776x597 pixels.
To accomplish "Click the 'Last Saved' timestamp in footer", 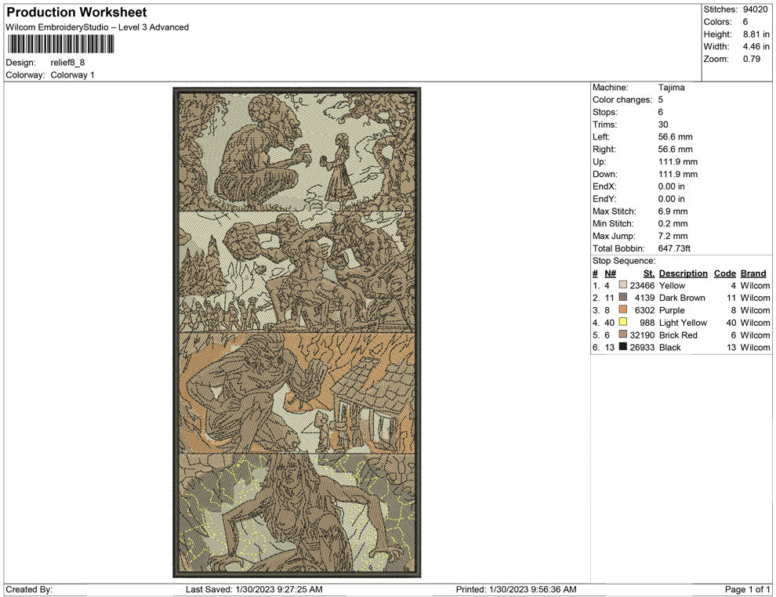I will [254, 589].
